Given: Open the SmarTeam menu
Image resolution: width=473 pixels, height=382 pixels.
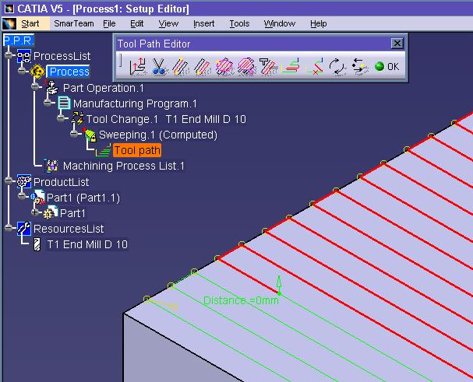Looking at the screenshot, I should [x=74, y=23].
